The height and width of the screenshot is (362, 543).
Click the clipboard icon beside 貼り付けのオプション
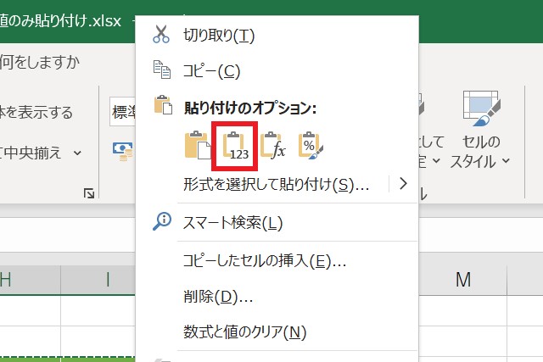tap(163, 105)
